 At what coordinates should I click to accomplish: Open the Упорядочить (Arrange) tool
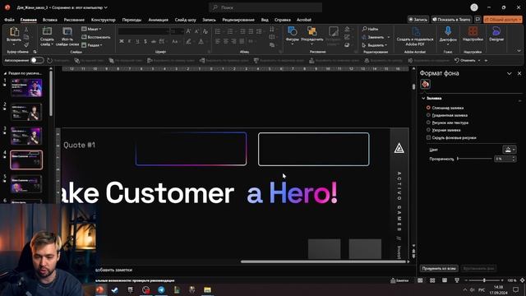click(312, 35)
